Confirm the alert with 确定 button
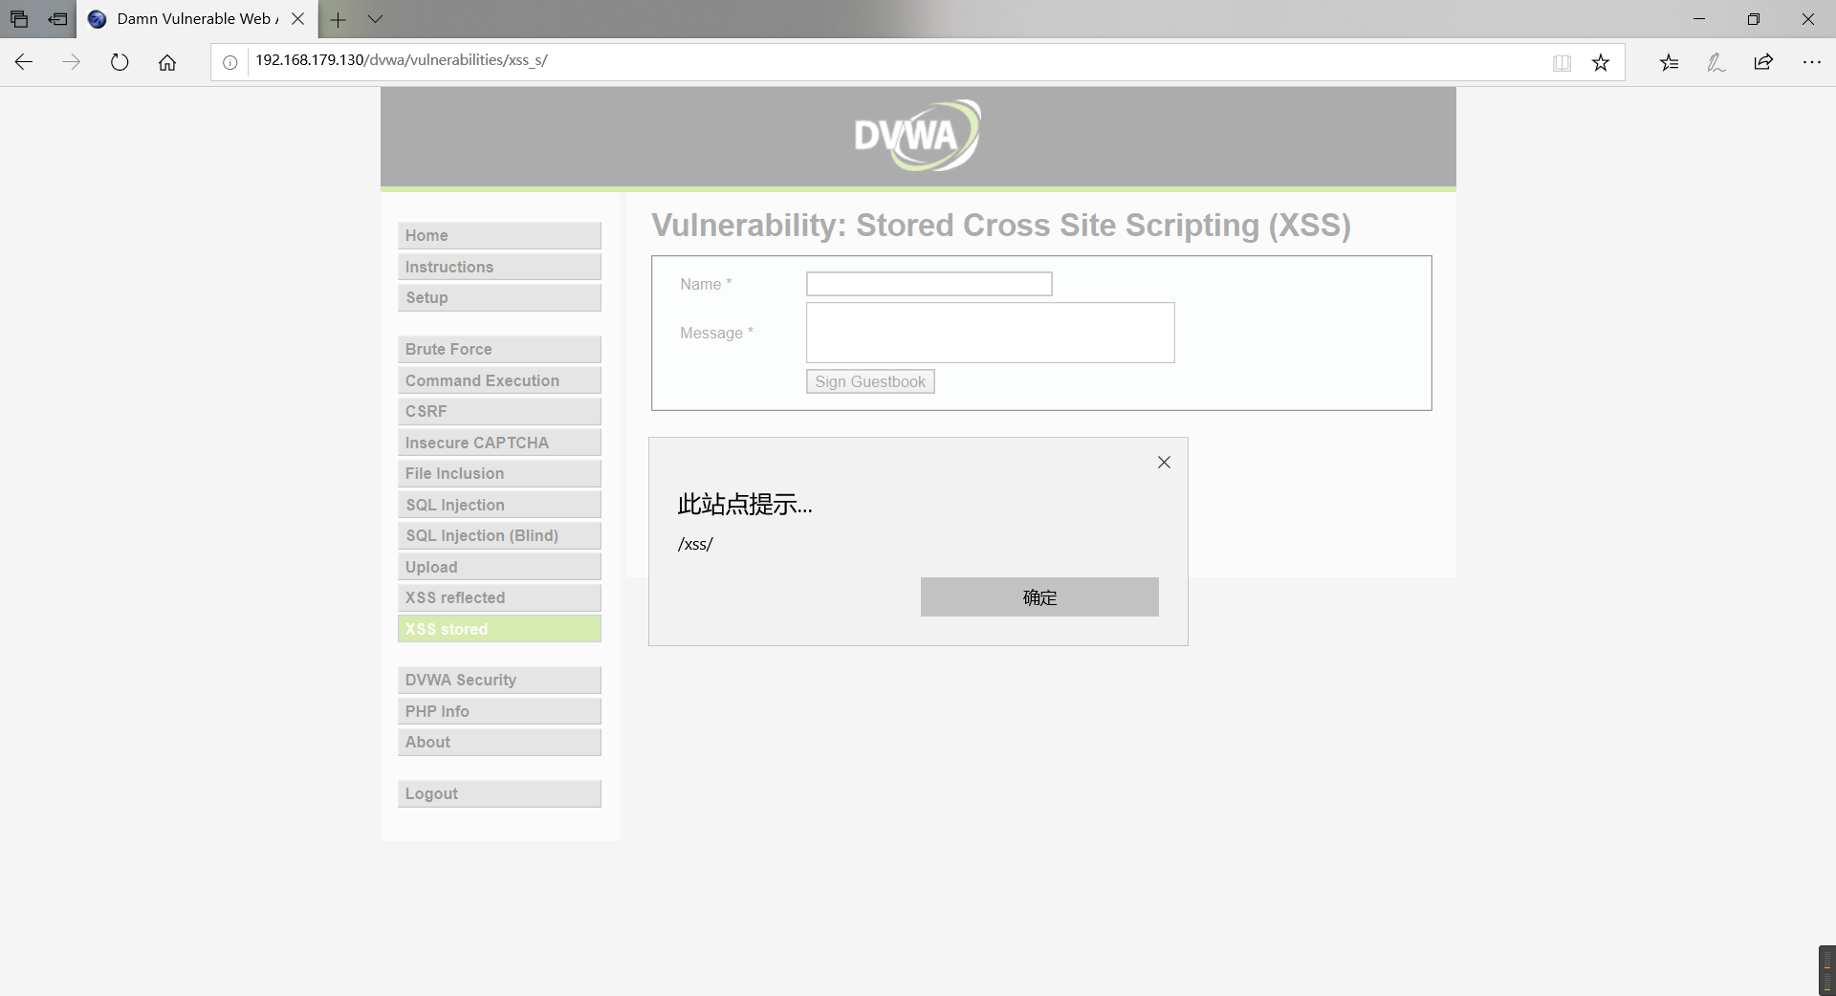The width and height of the screenshot is (1836, 996). pyautogui.click(x=1039, y=597)
